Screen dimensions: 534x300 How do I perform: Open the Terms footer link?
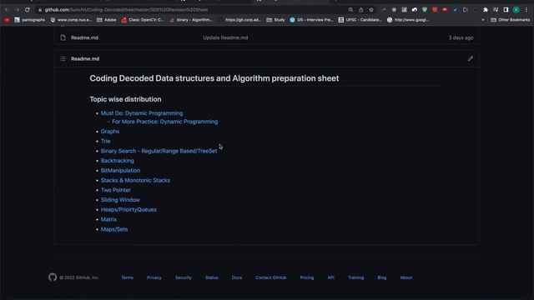(127, 277)
